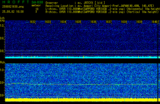The height and width of the screenshot is (104, 160).
Task: Click the 0.8 frequency label on Lch
Action: [x=2, y=51]
